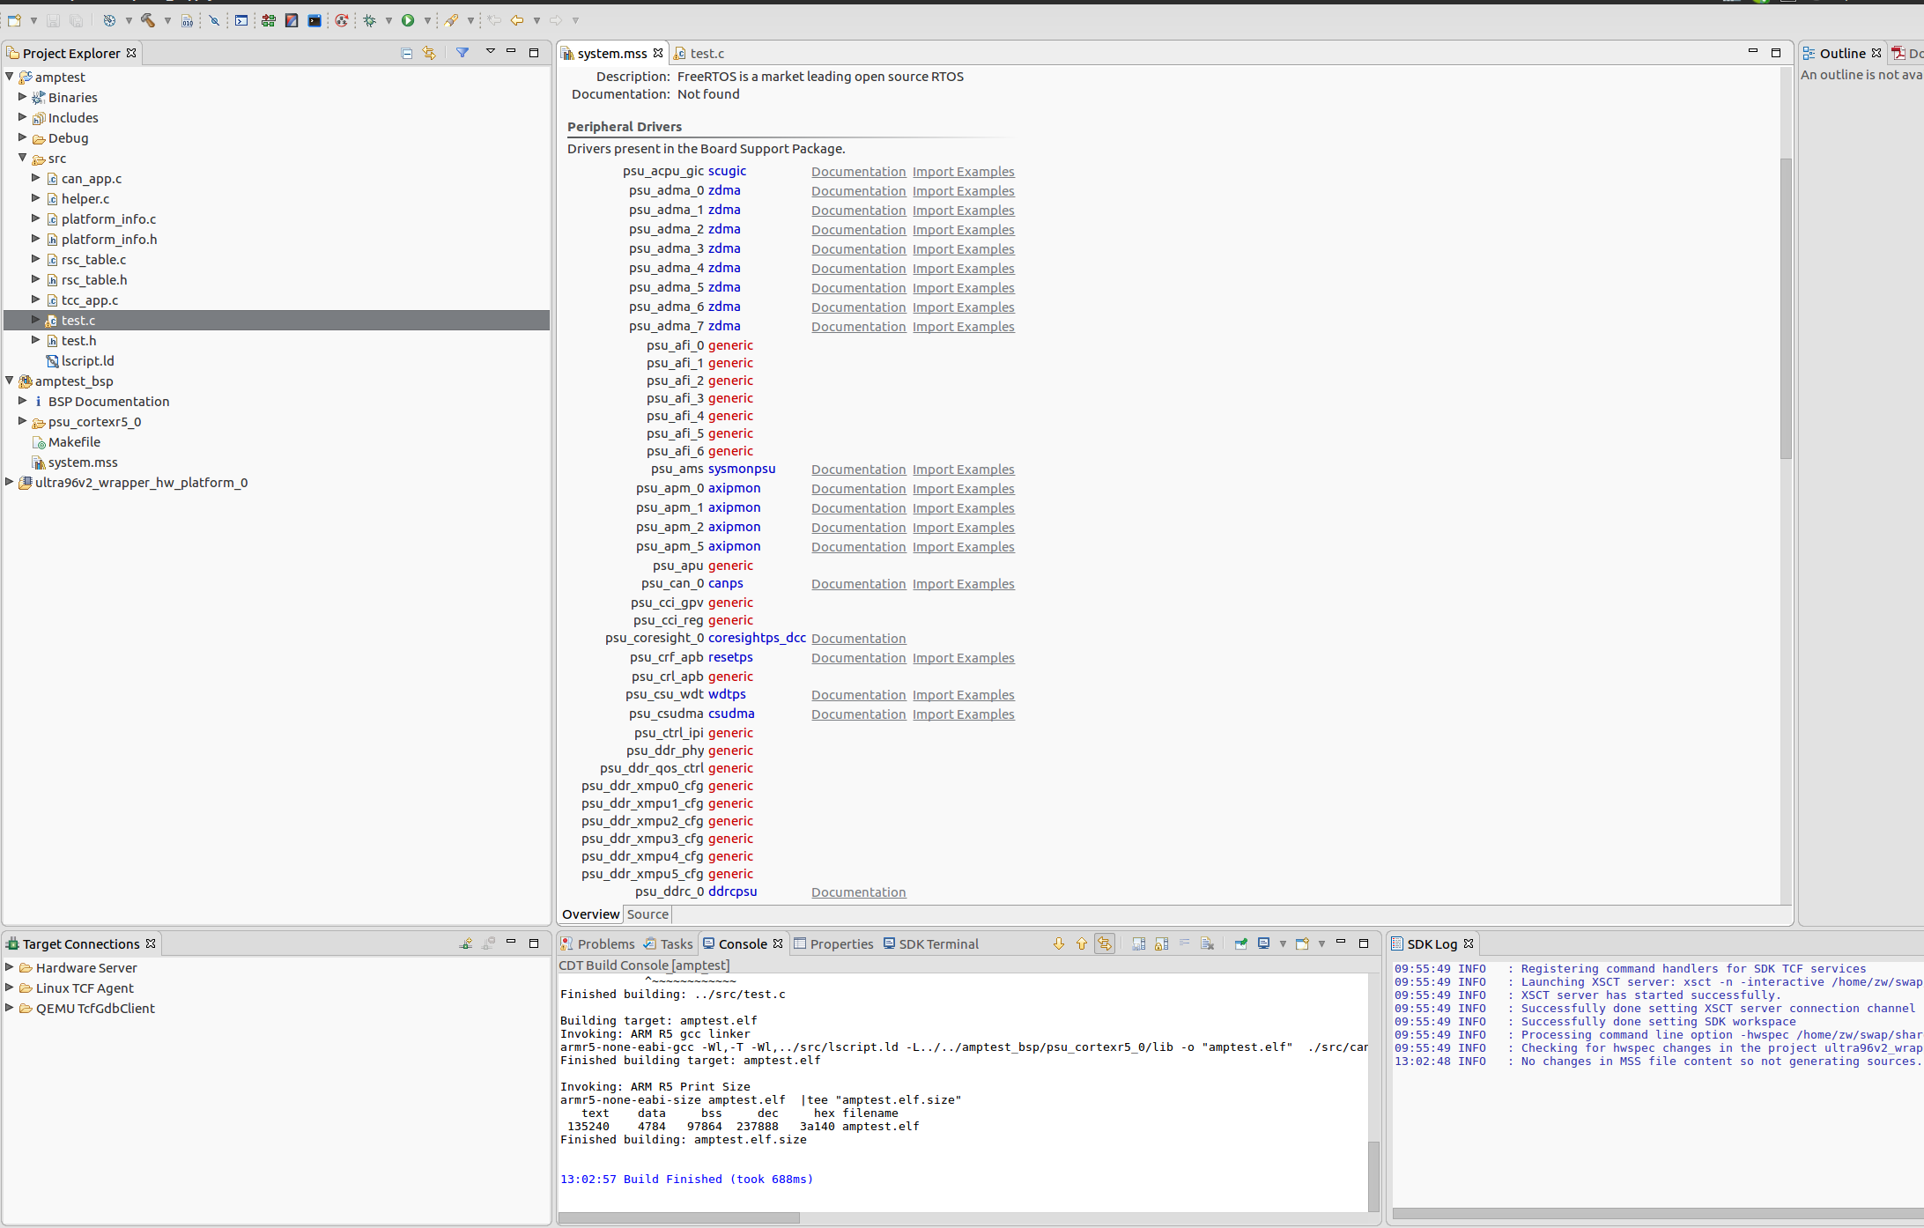
Task: Click the Project Explorer filter funnel icon
Action: point(462,53)
